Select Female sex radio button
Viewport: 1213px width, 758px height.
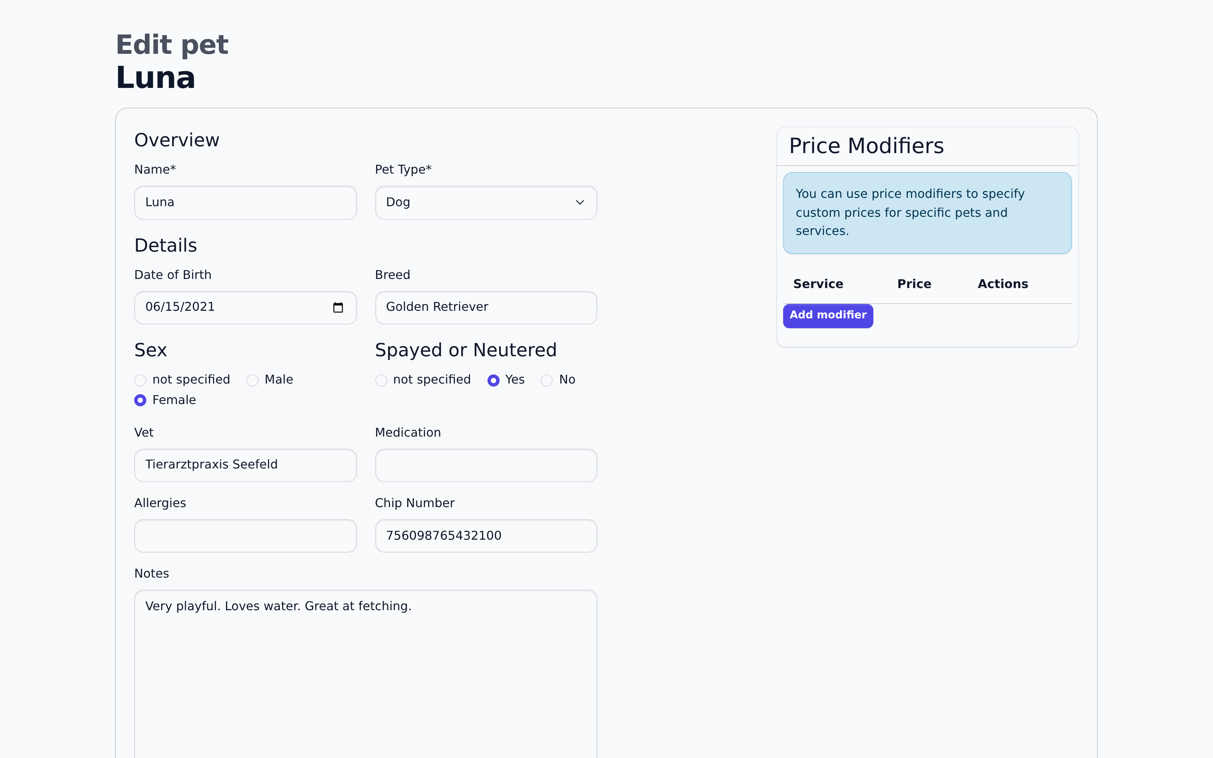coord(140,401)
